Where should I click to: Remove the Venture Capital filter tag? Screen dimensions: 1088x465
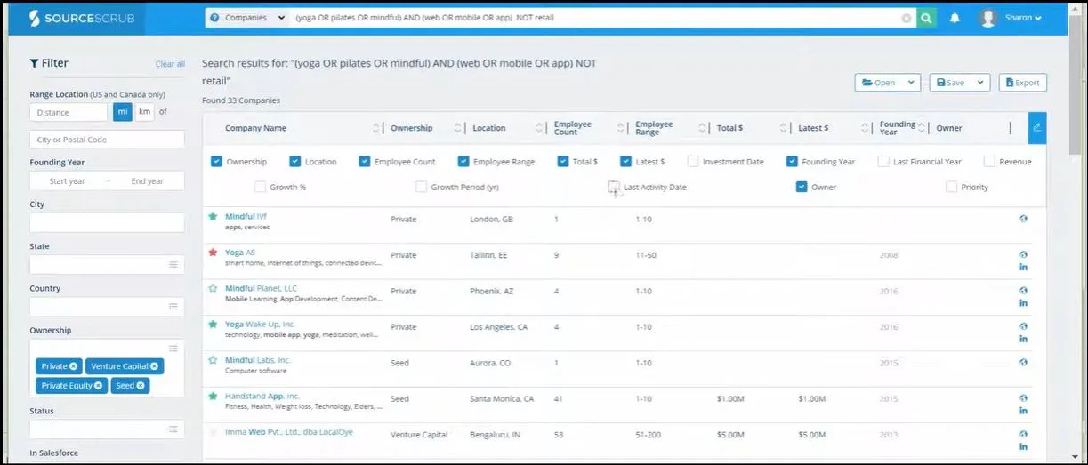pos(154,366)
